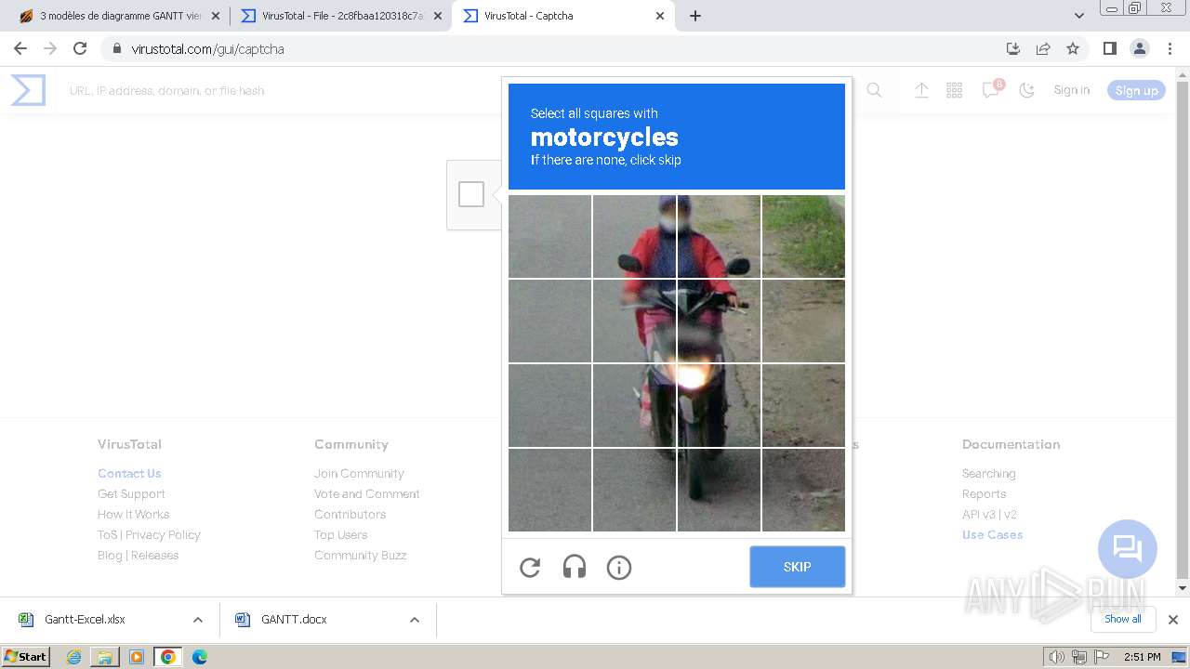This screenshot has height=669, width=1190.
Task: Click the search magnifier icon
Action: [874, 90]
